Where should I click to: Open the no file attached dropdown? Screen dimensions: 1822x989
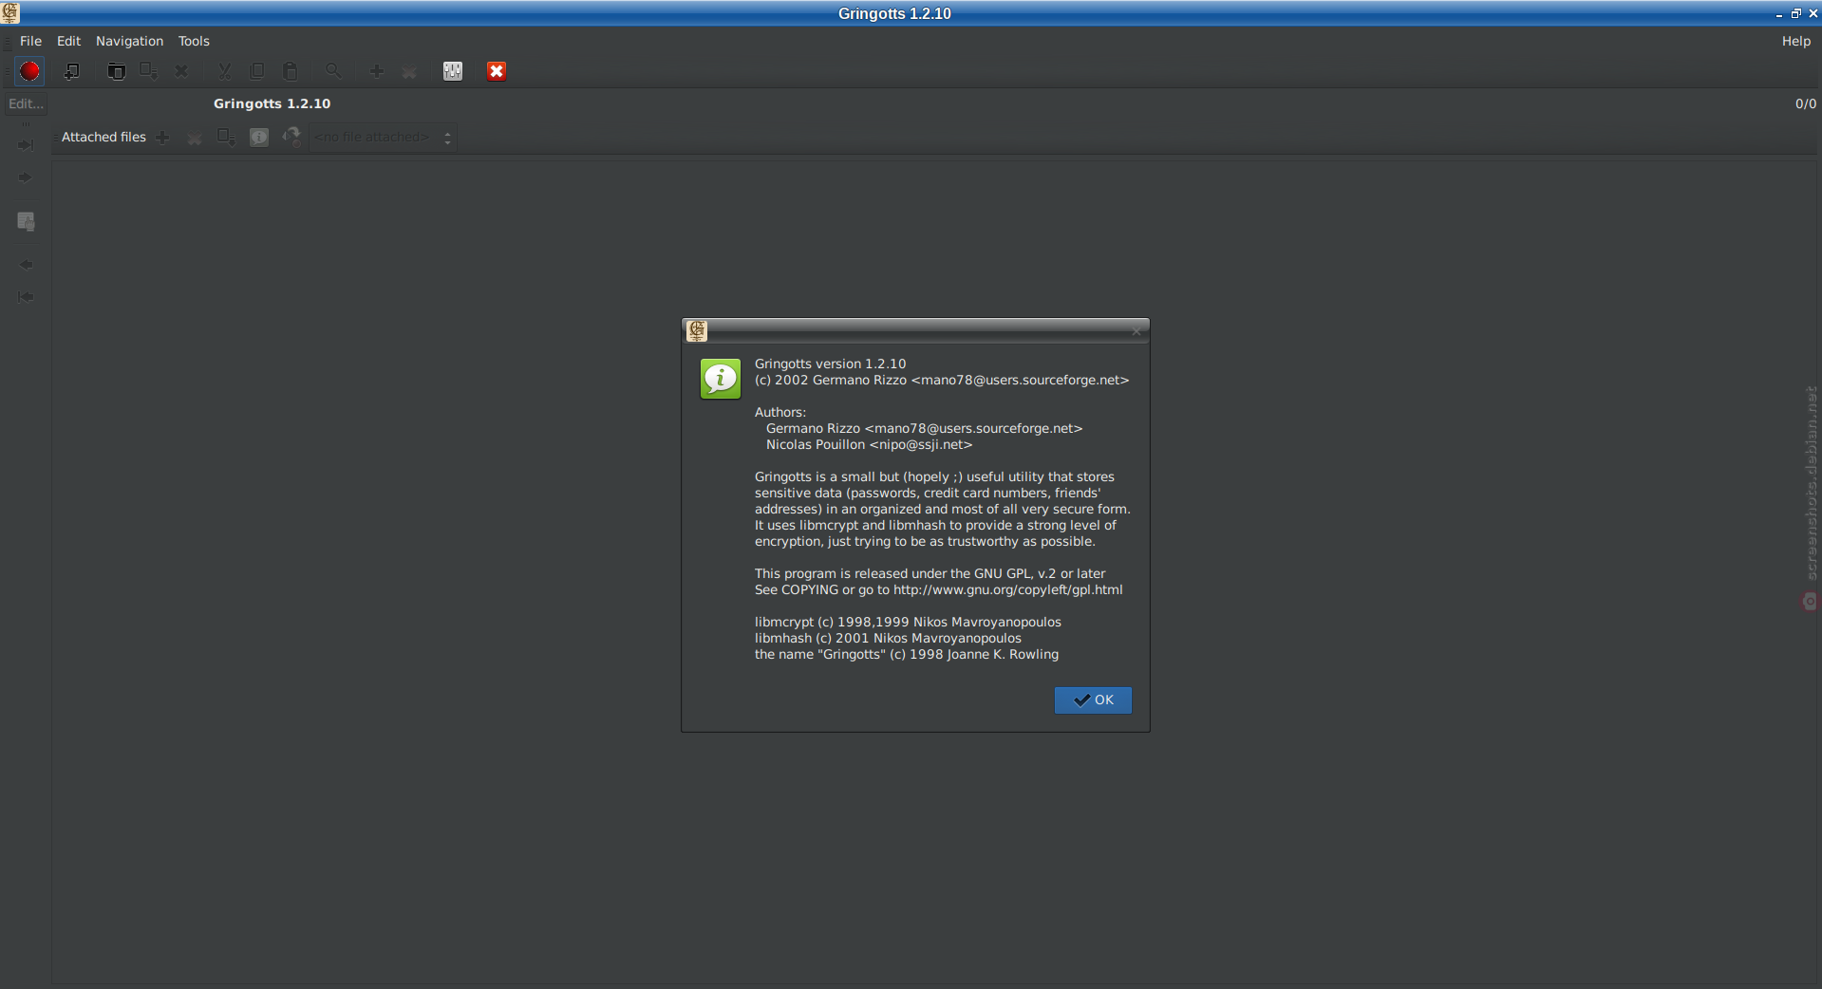point(384,138)
